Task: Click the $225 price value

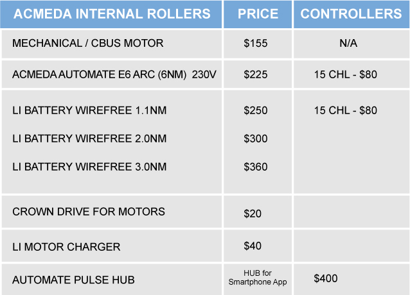Action: pos(256,75)
